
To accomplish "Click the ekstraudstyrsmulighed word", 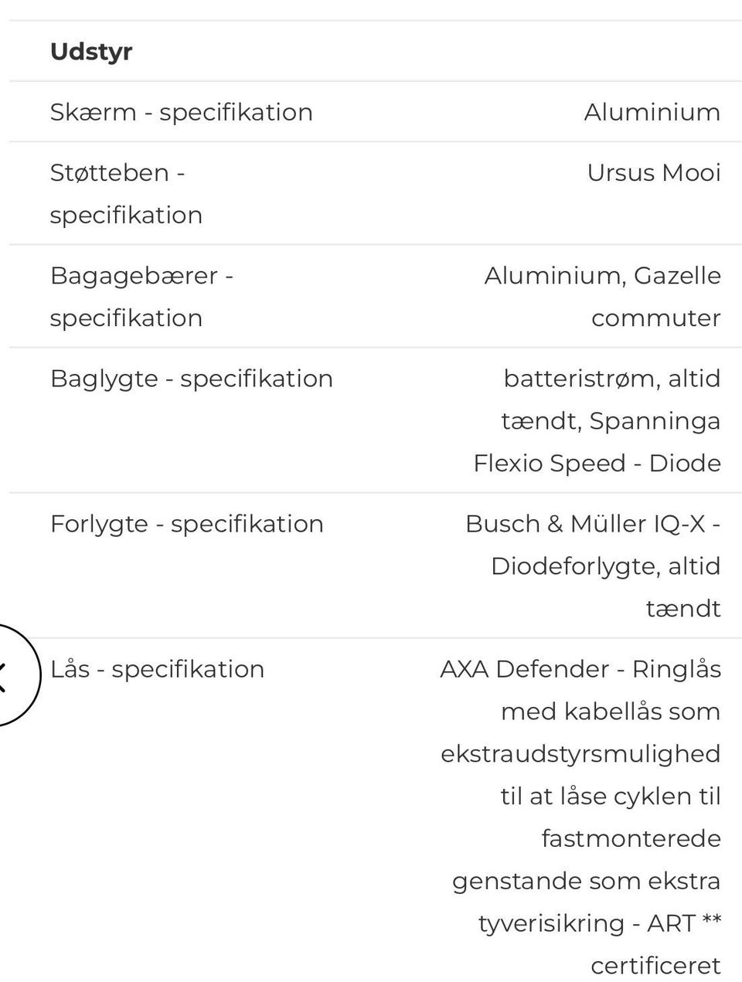I will pyautogui.click(x=580, y=754).
